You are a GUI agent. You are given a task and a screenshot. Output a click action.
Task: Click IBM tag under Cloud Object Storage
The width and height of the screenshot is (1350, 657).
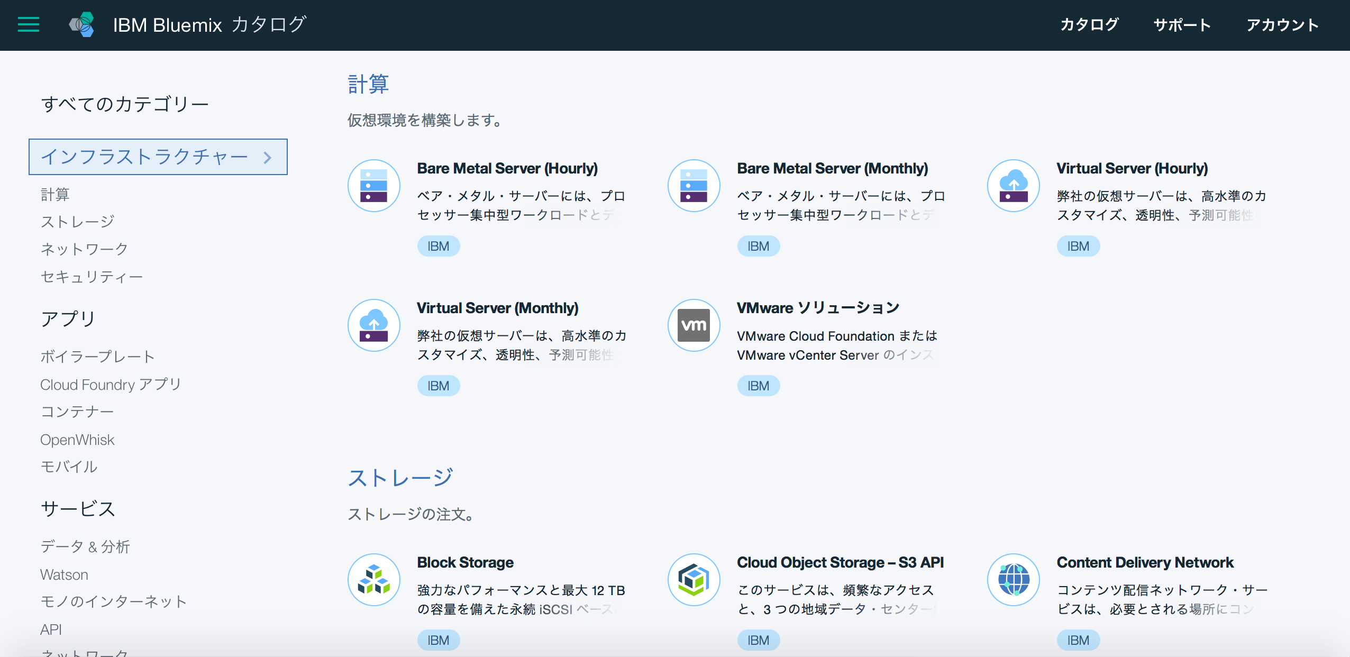pos(759,640)
